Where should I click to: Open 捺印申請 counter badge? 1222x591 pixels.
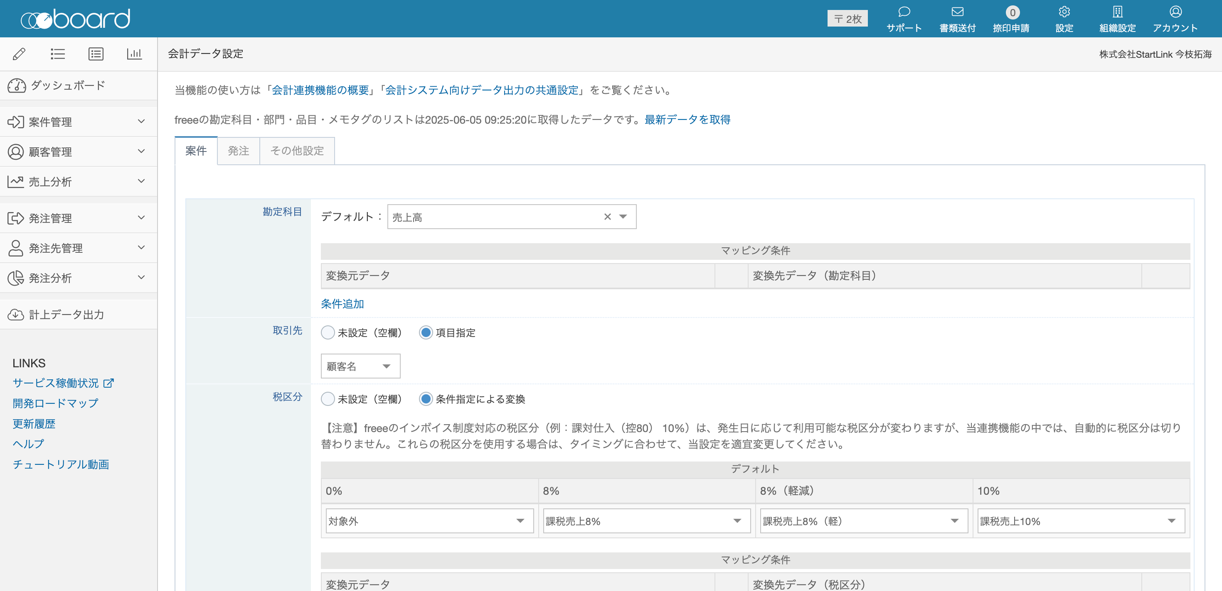(1013, 13)
